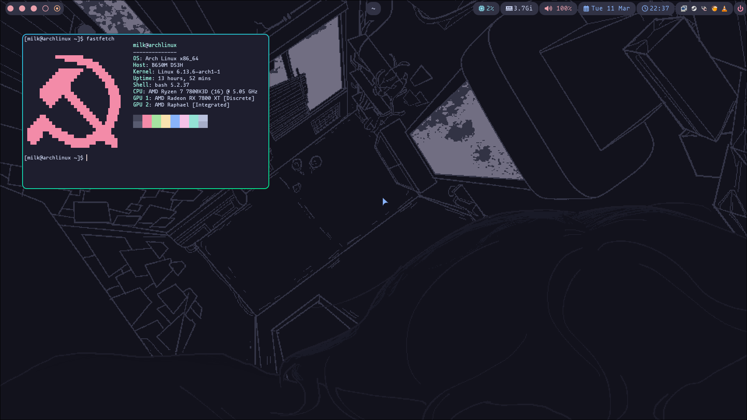Click the power button in the bar
Image resolution: width=747 pixels, height=420 pixels.
[740, 9]
